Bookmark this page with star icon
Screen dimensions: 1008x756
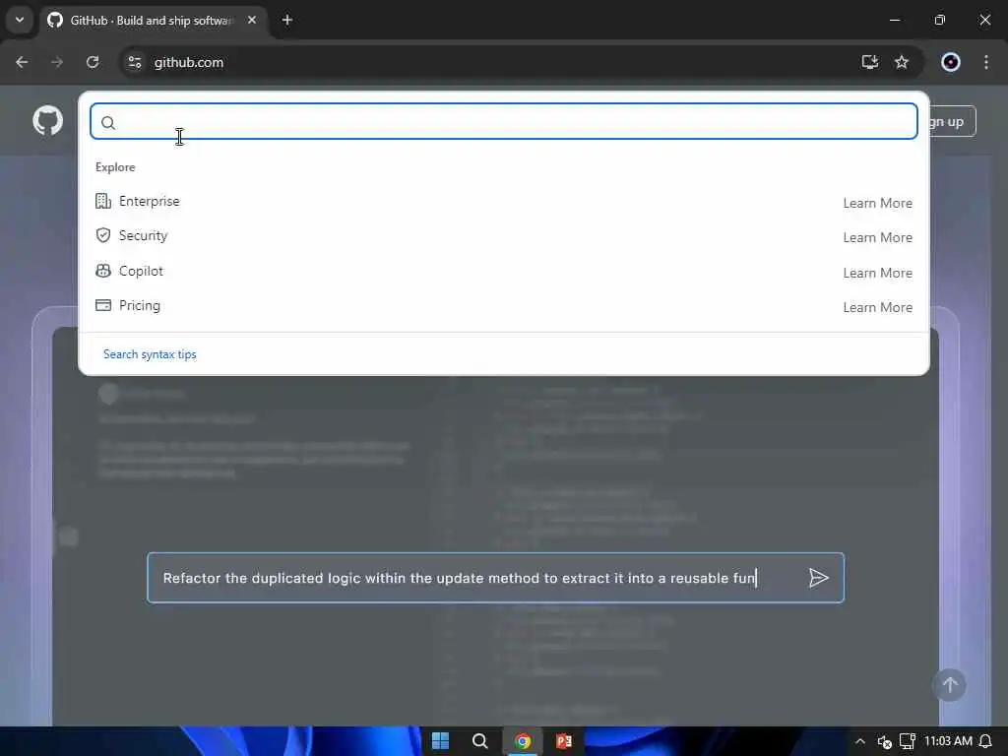902,62
